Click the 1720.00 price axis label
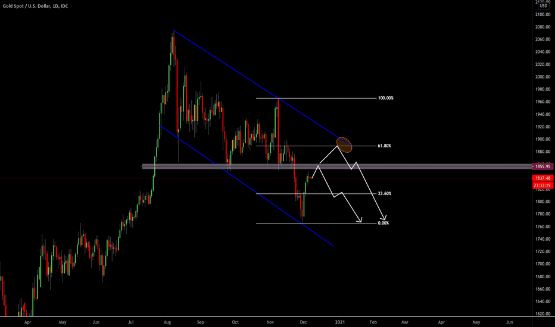555x327 pixels. click(x=543, y=251)
